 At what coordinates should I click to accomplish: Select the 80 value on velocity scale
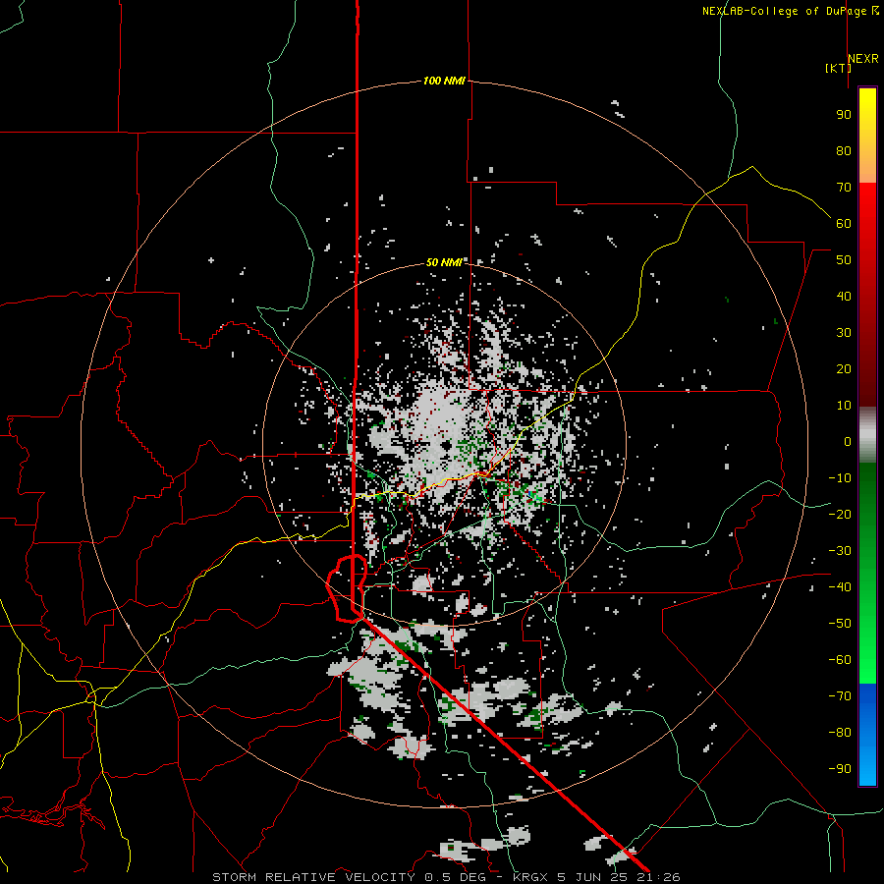pyautogui.click(x=844, y=150)
